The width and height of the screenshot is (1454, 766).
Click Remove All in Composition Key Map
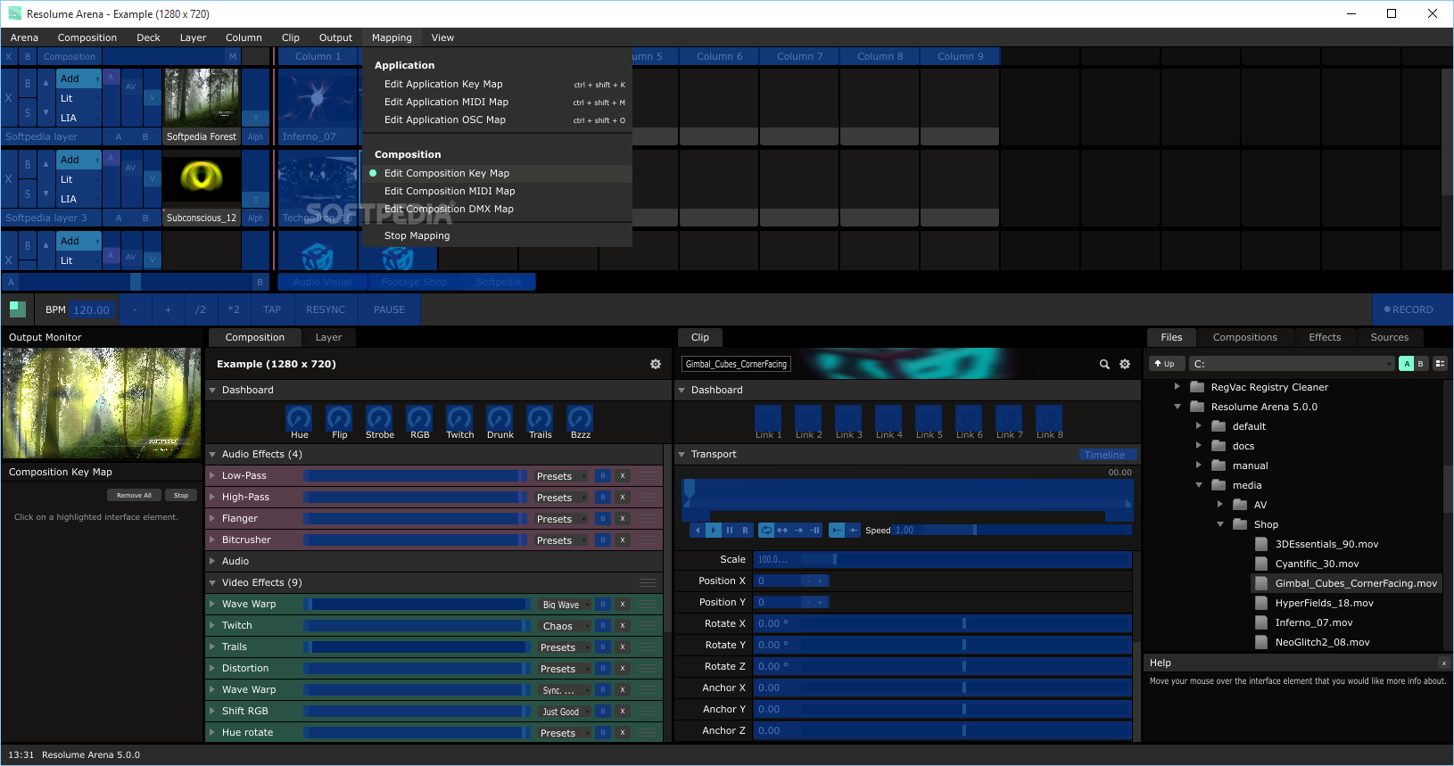tap(135, 495)
